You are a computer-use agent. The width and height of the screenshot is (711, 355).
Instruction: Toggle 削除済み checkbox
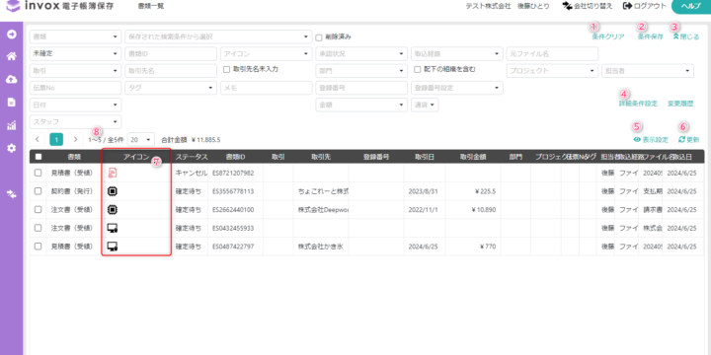tap(319, 37)
